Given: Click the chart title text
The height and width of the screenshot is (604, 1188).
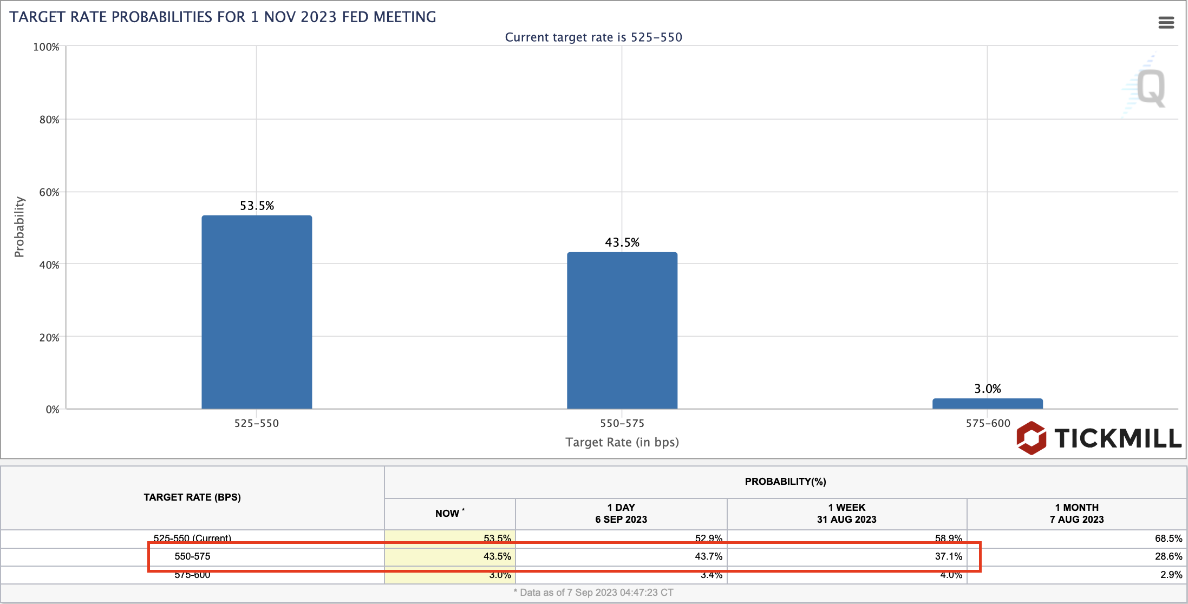Looking at the screenshot, I should [223, 17].
